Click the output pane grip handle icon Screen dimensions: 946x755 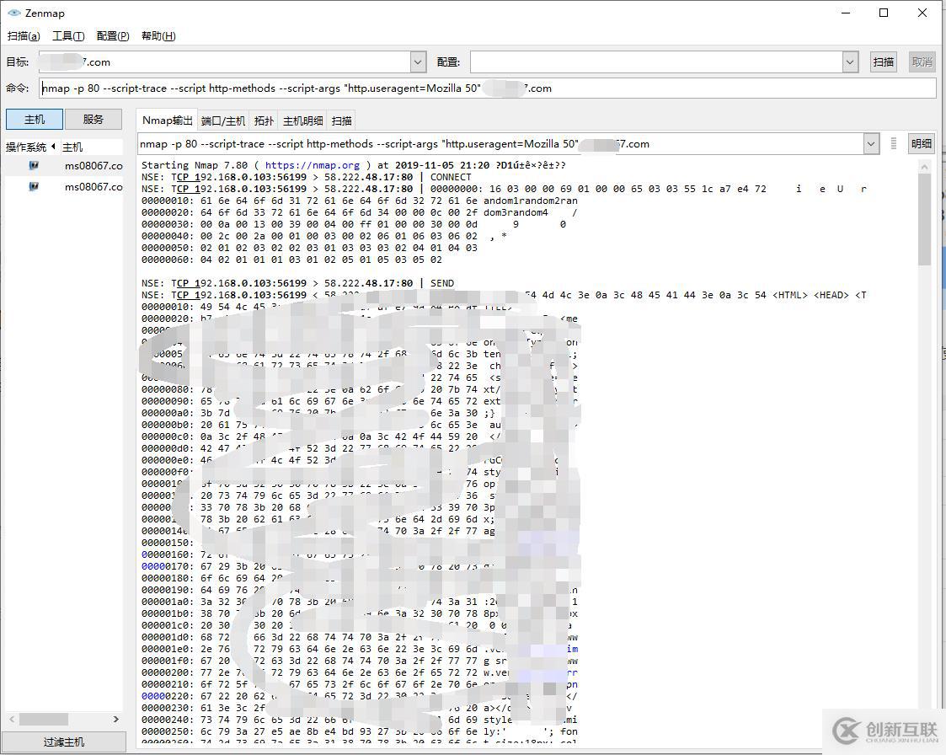pos(894,143)
